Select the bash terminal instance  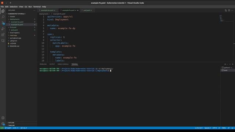(x=228, y=70)
